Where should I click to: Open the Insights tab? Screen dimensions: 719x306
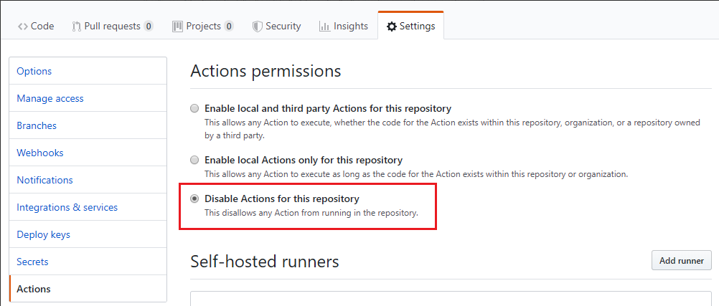(350, 26)
